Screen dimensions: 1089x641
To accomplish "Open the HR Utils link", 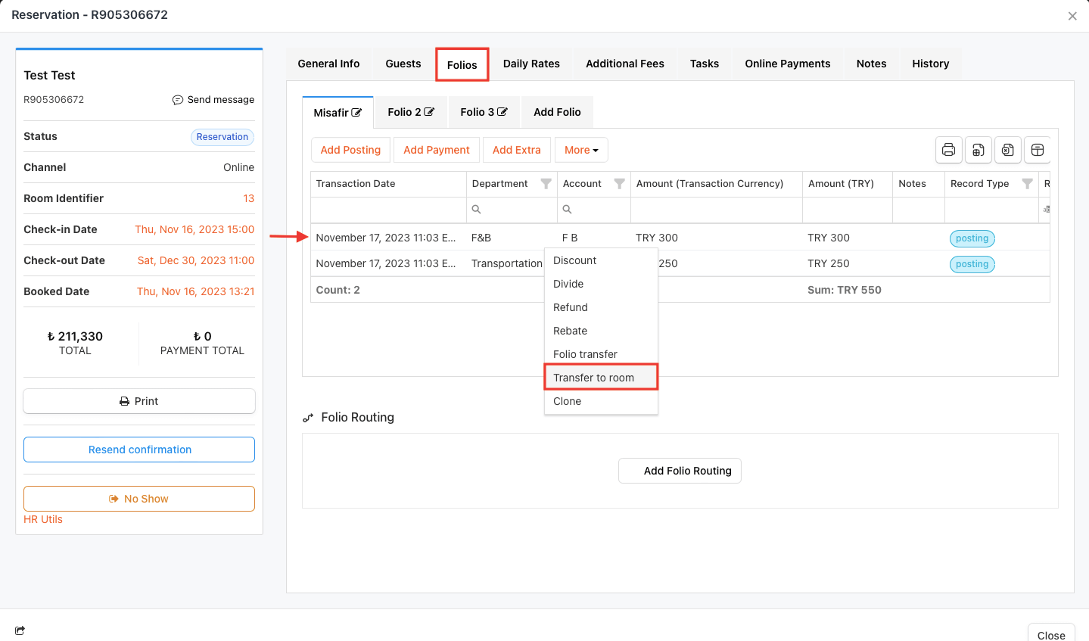I will point(43,519).
